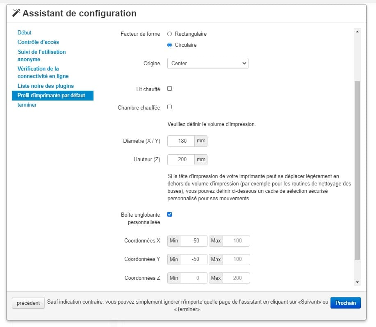Click the précédent button
The height and width of the screenshot is (327, 376).
pos(28,303)
